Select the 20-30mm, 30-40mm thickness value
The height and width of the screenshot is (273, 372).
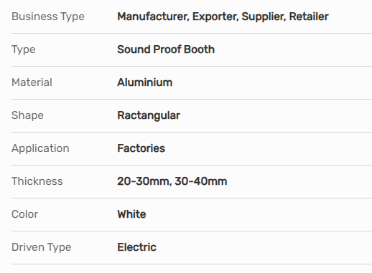[172, 181]
